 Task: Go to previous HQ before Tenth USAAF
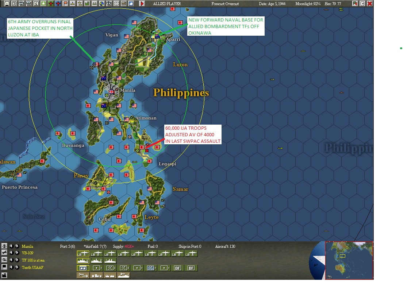11,267
